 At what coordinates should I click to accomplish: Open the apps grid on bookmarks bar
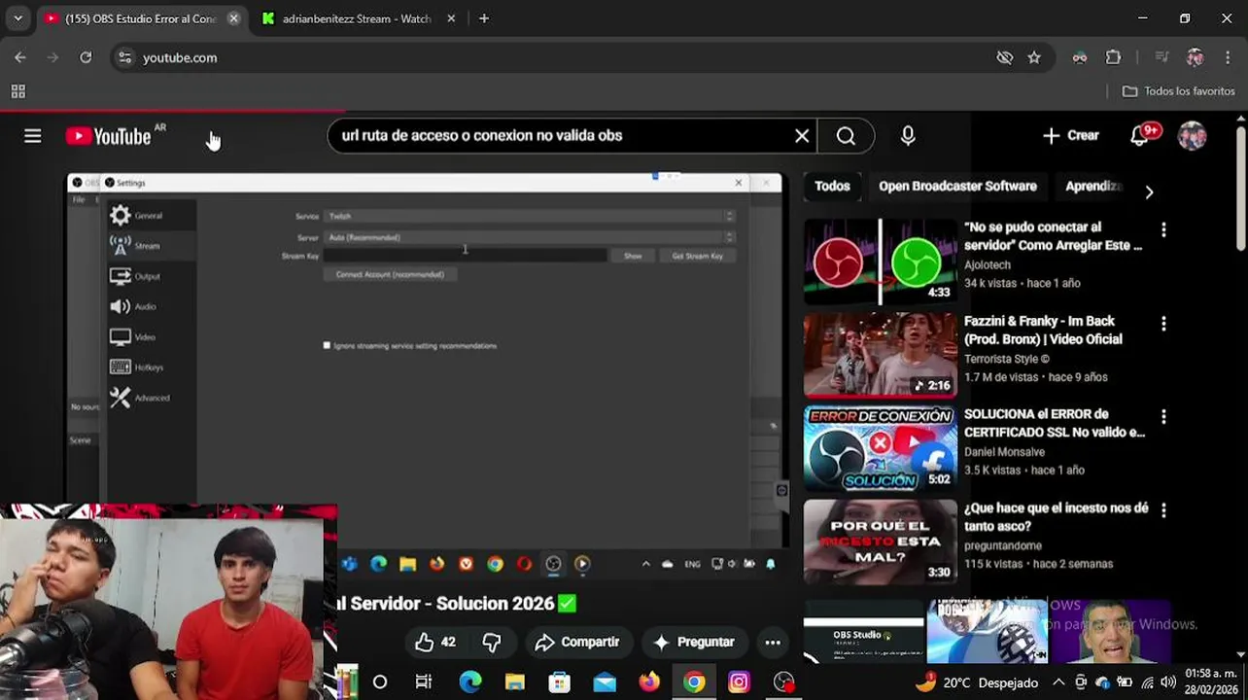(x=17, y=91)
